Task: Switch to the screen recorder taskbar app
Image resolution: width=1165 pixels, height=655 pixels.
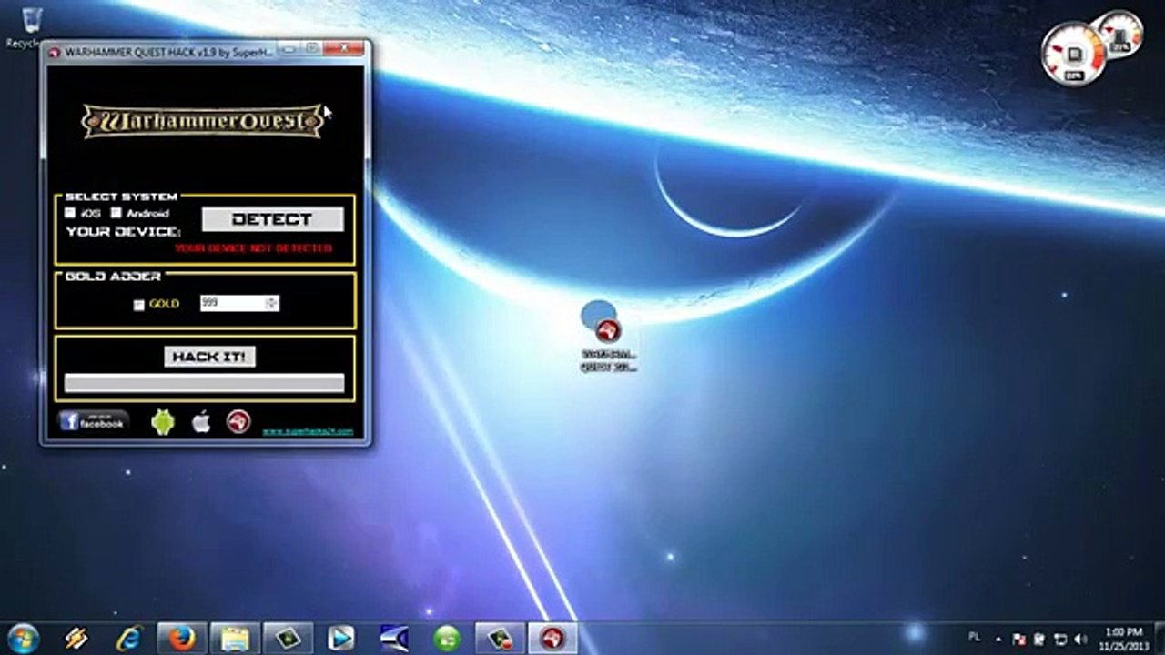Action: 501,638
